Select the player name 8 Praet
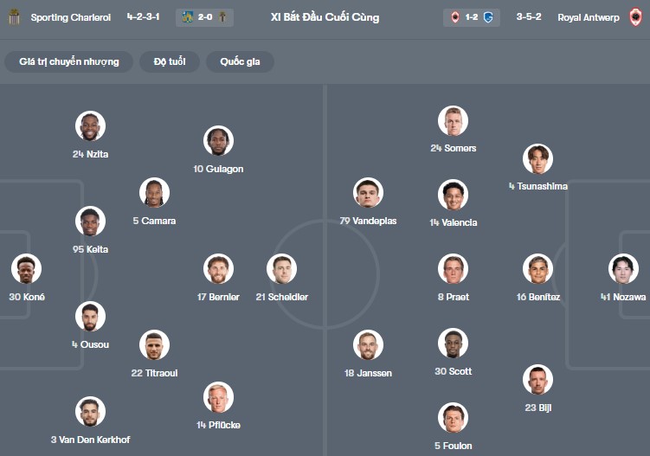The width and height of the screenshot is (650, 456). tap(453, 297)
